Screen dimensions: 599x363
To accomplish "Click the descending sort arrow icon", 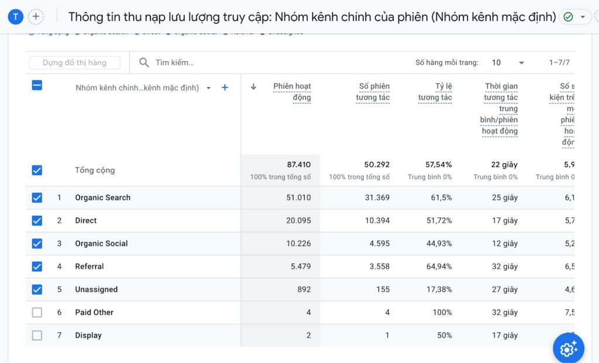I will [253, 85].
